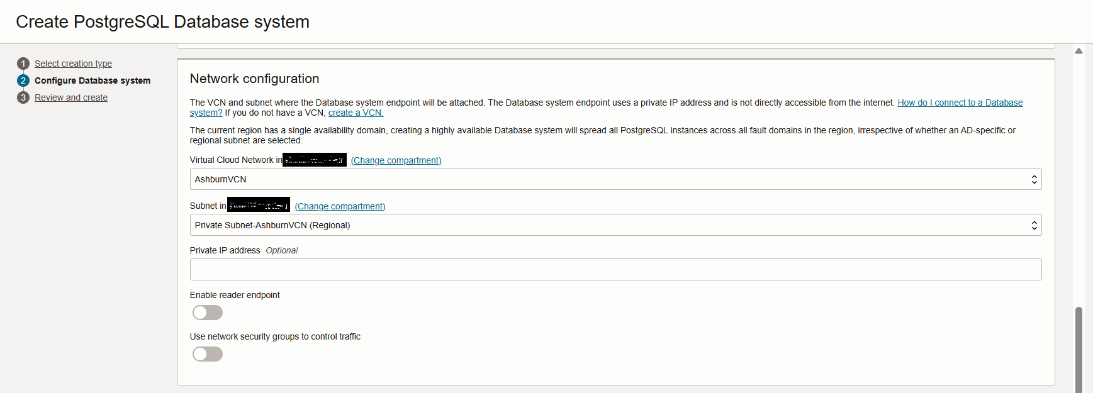Click Change compartment link for Virtual Cloud Network
This screenshot has width=1093, height=393.
click(396, 160)
